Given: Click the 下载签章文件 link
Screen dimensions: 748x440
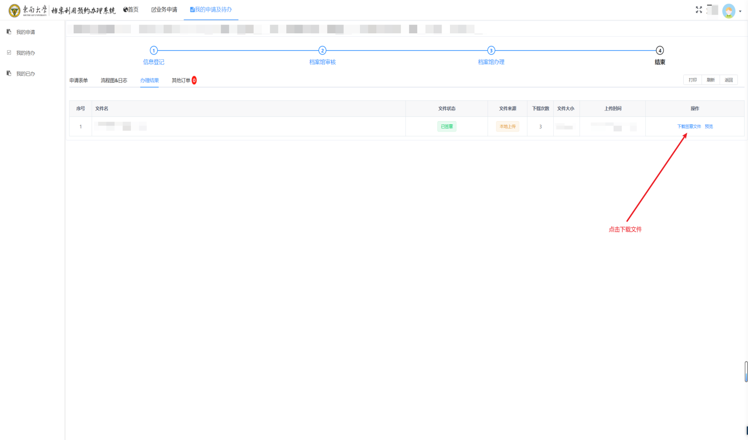Looking at the screenshot, I should click(689, 127).
